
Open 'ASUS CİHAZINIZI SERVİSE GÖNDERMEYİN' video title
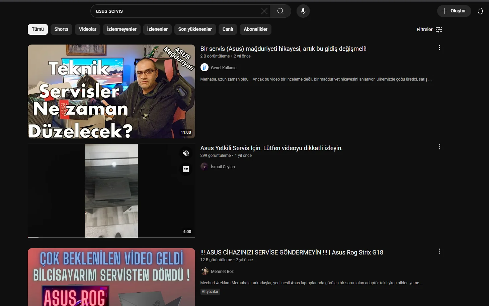tap(292, 252)
